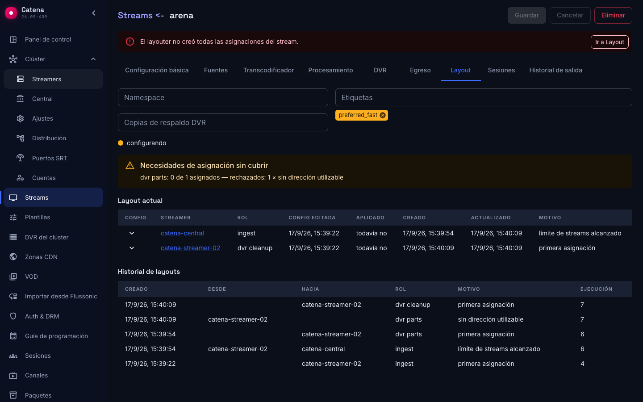This screenshot has height=402, width=643.
Task: Click the red error alert icon
Action: click(130, 42)
